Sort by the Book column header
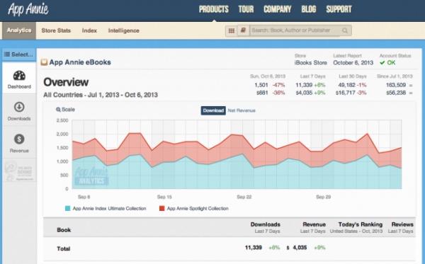Image resolution: width=425 pixels, height=264 pixels. pyautogui.click(x=64, y=230)
